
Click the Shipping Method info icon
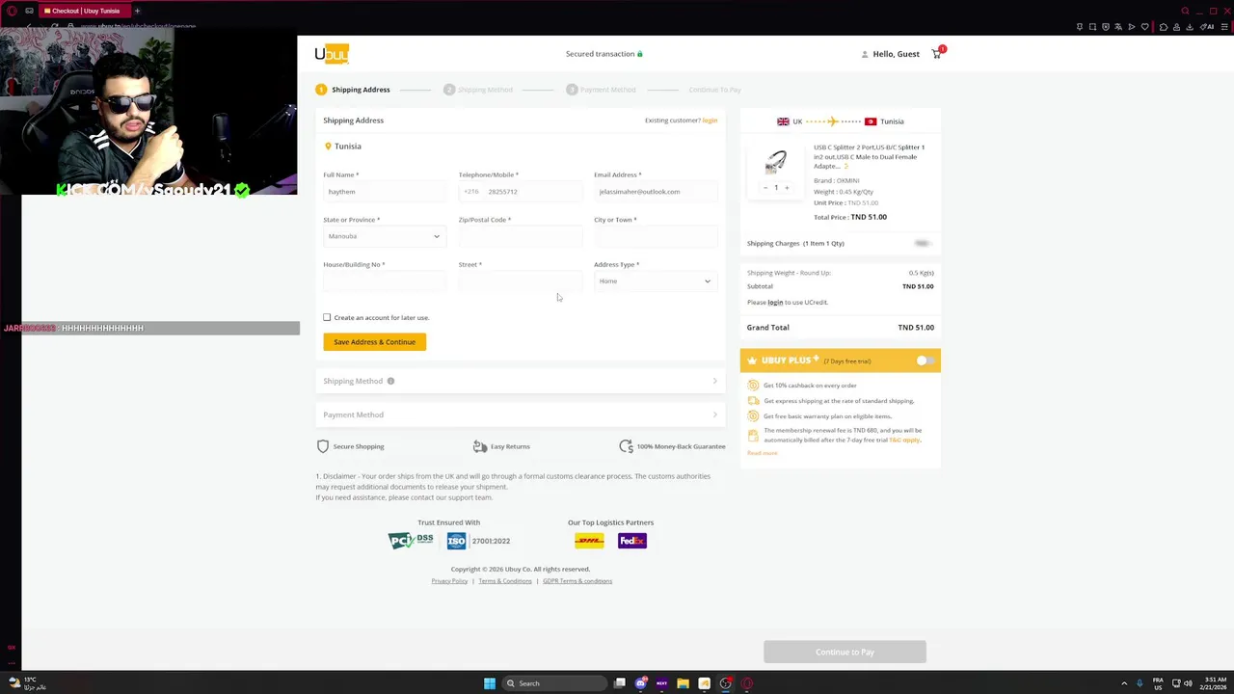pos(390,381)
